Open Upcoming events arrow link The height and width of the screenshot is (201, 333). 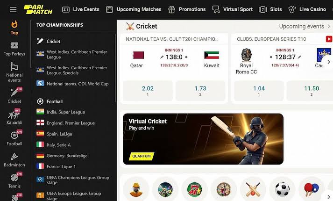(305, 26)
